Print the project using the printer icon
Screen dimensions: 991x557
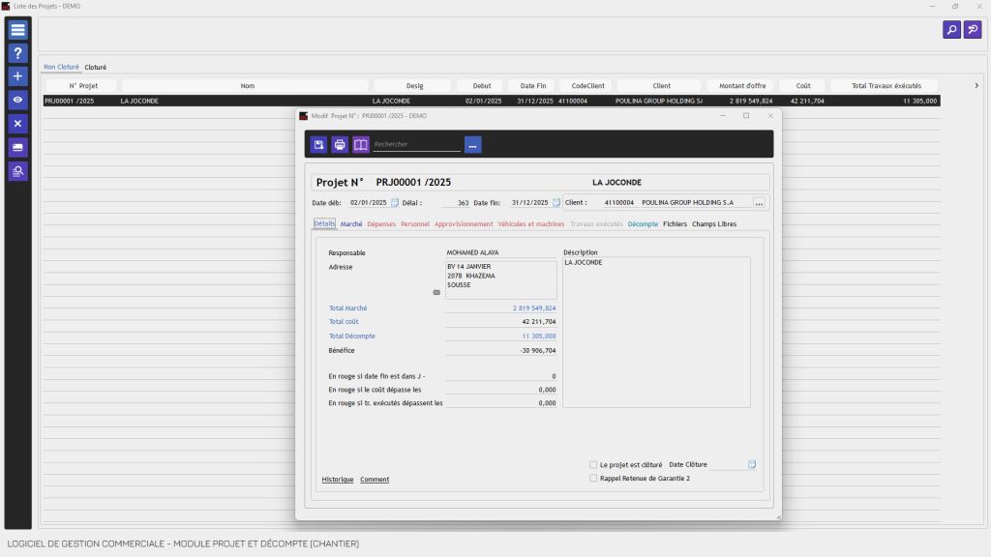[340, 145]
